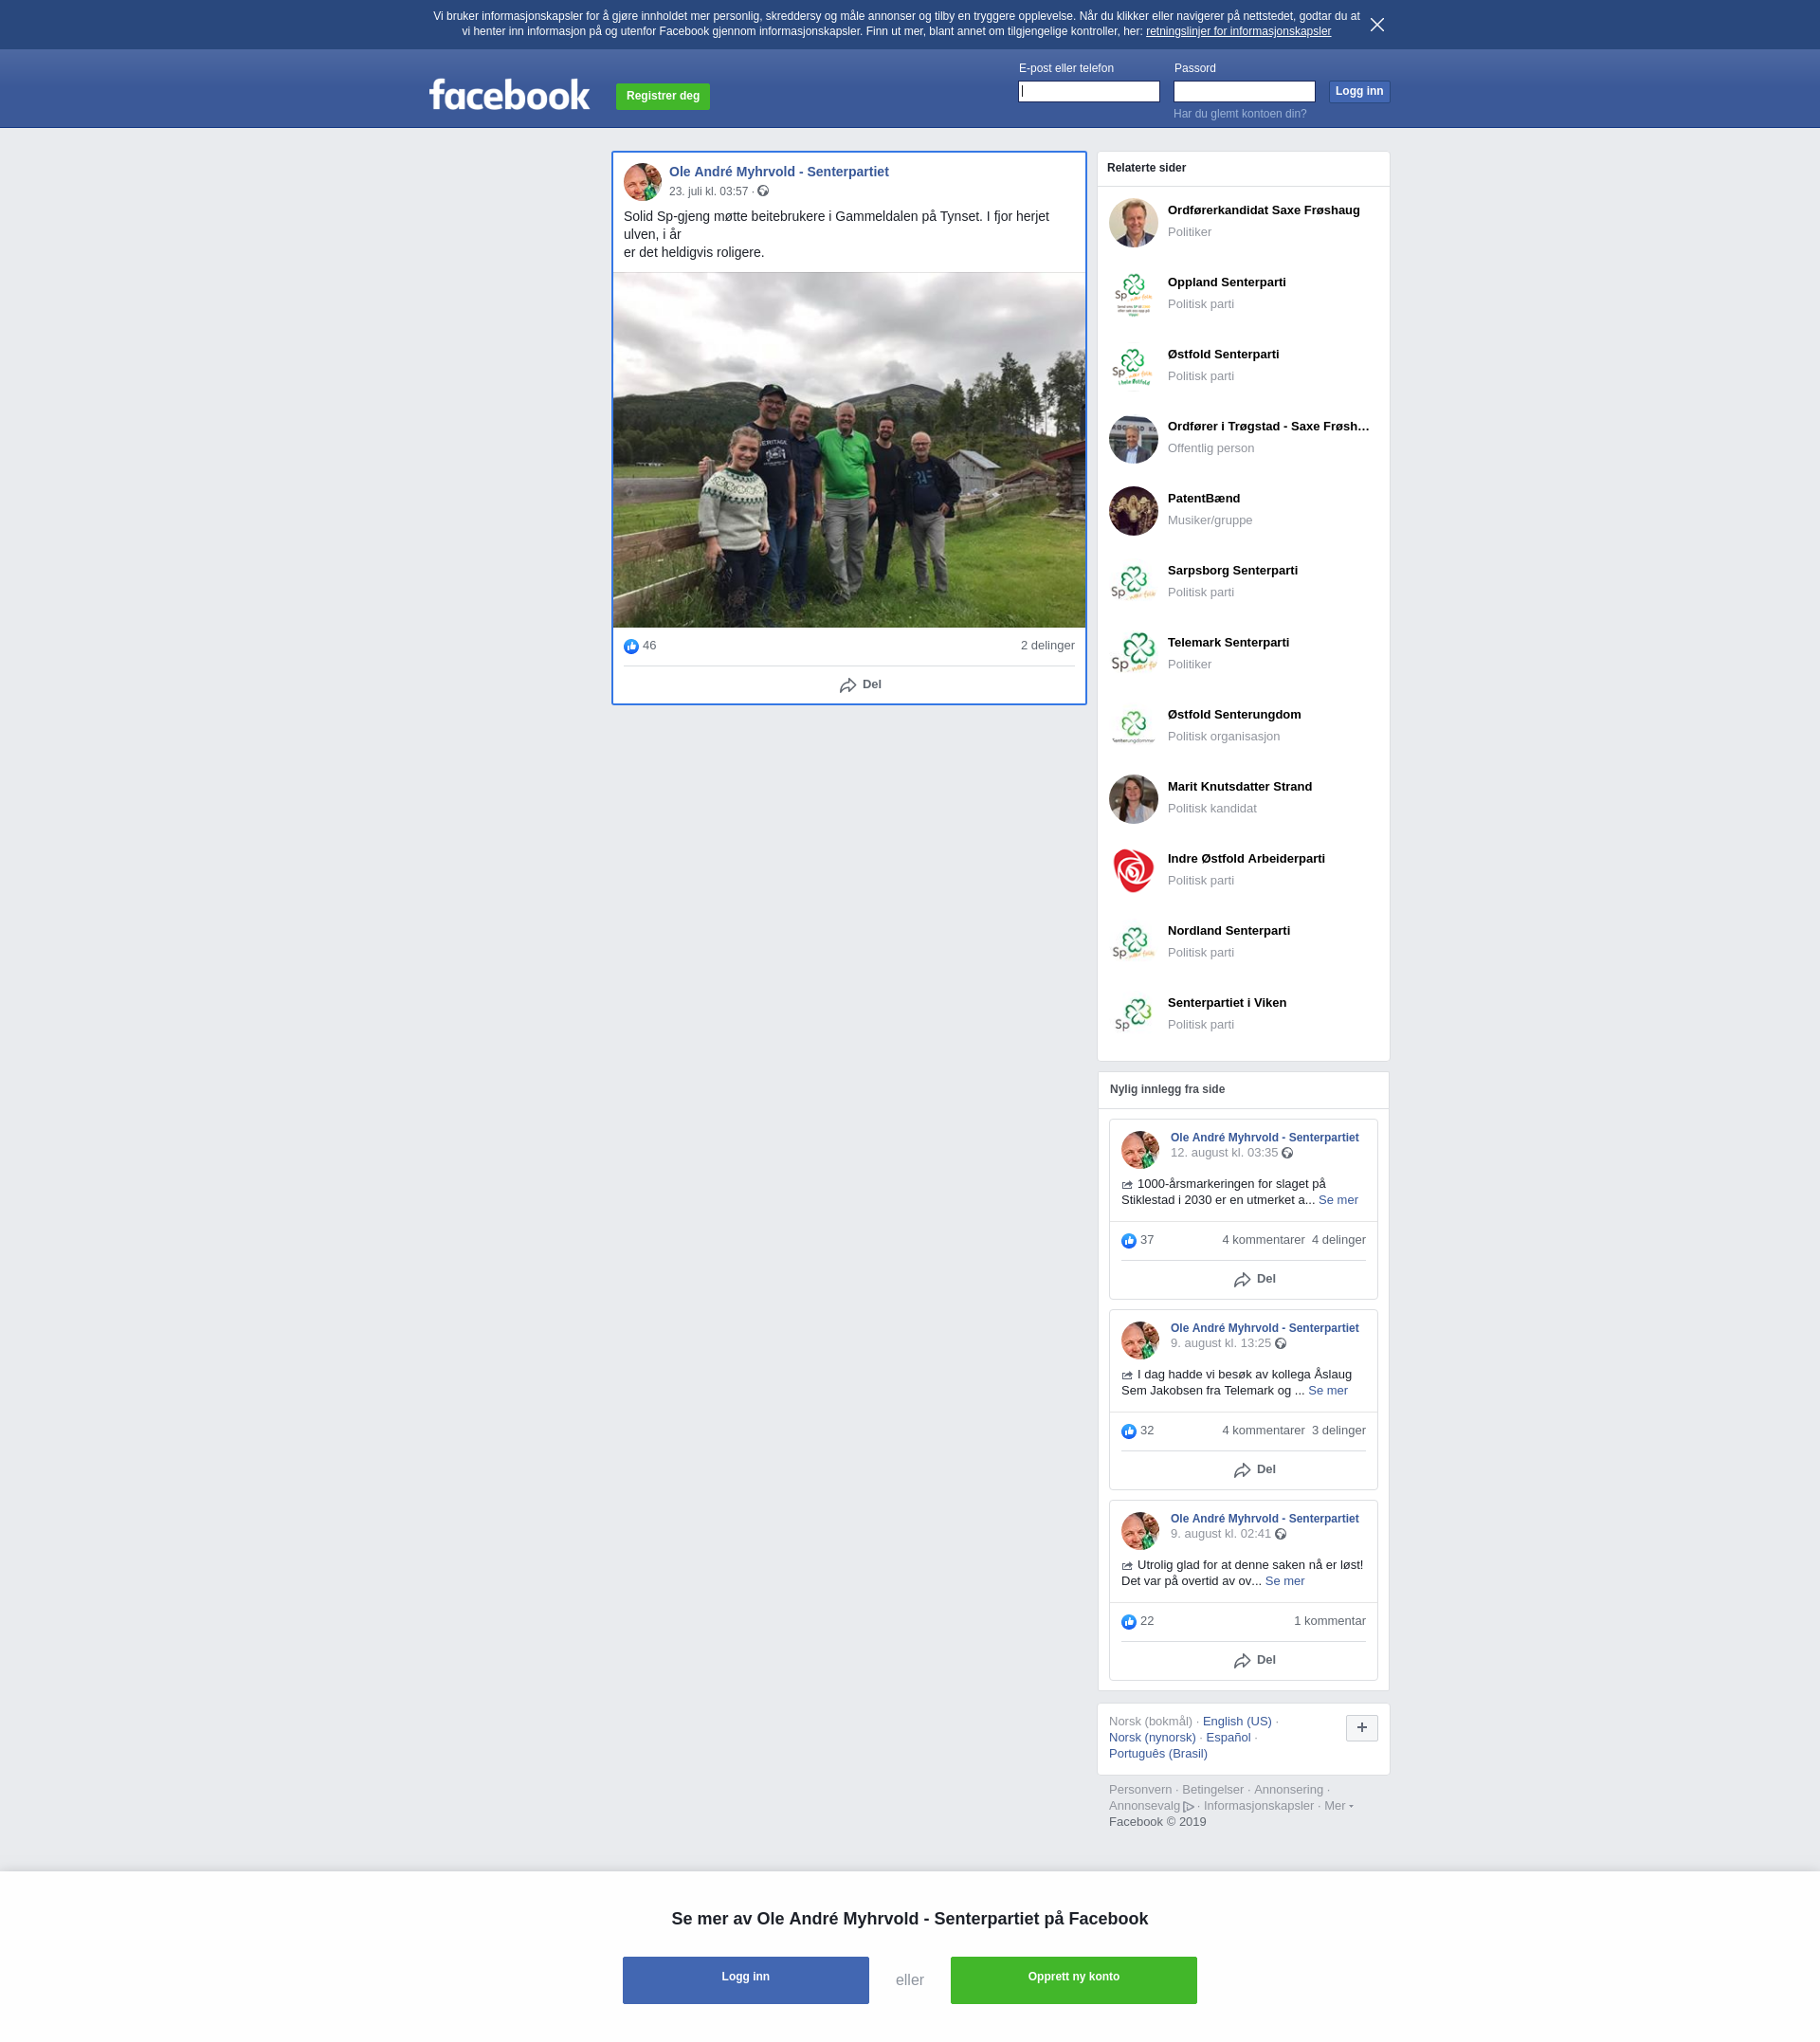The height and width of the screenshot is (2042, 1820).
Task: Open PatentBænd page avatar
Action: [x=1133, y=510]
